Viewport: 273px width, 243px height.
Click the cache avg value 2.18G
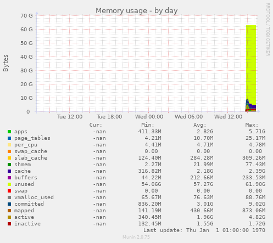click(x=205, y=171)
